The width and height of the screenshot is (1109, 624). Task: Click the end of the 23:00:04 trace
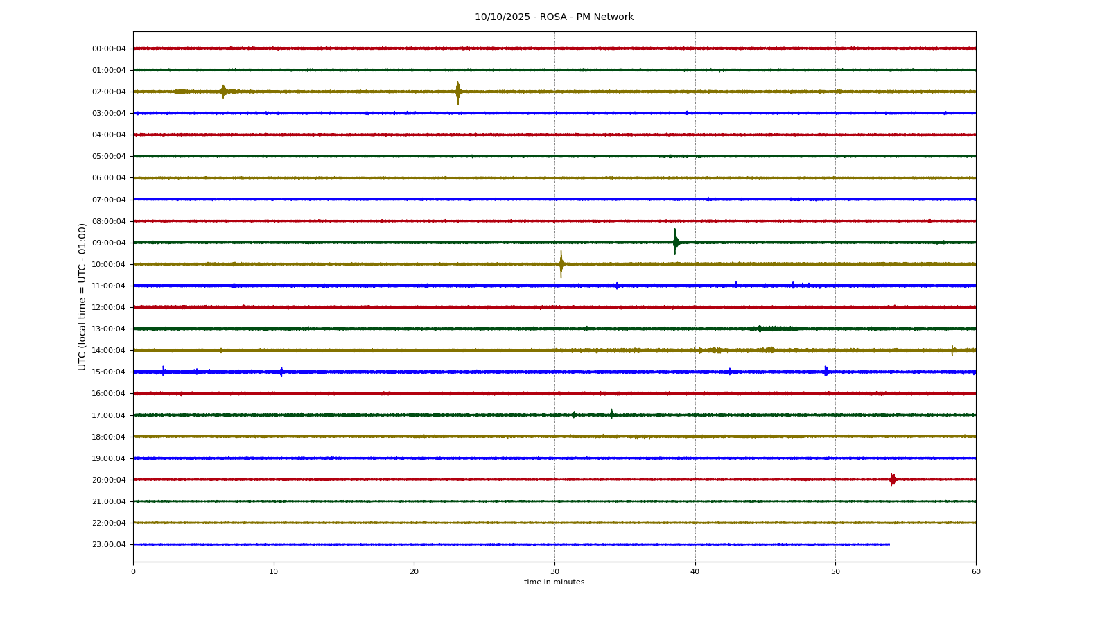[x=889, y=544]
